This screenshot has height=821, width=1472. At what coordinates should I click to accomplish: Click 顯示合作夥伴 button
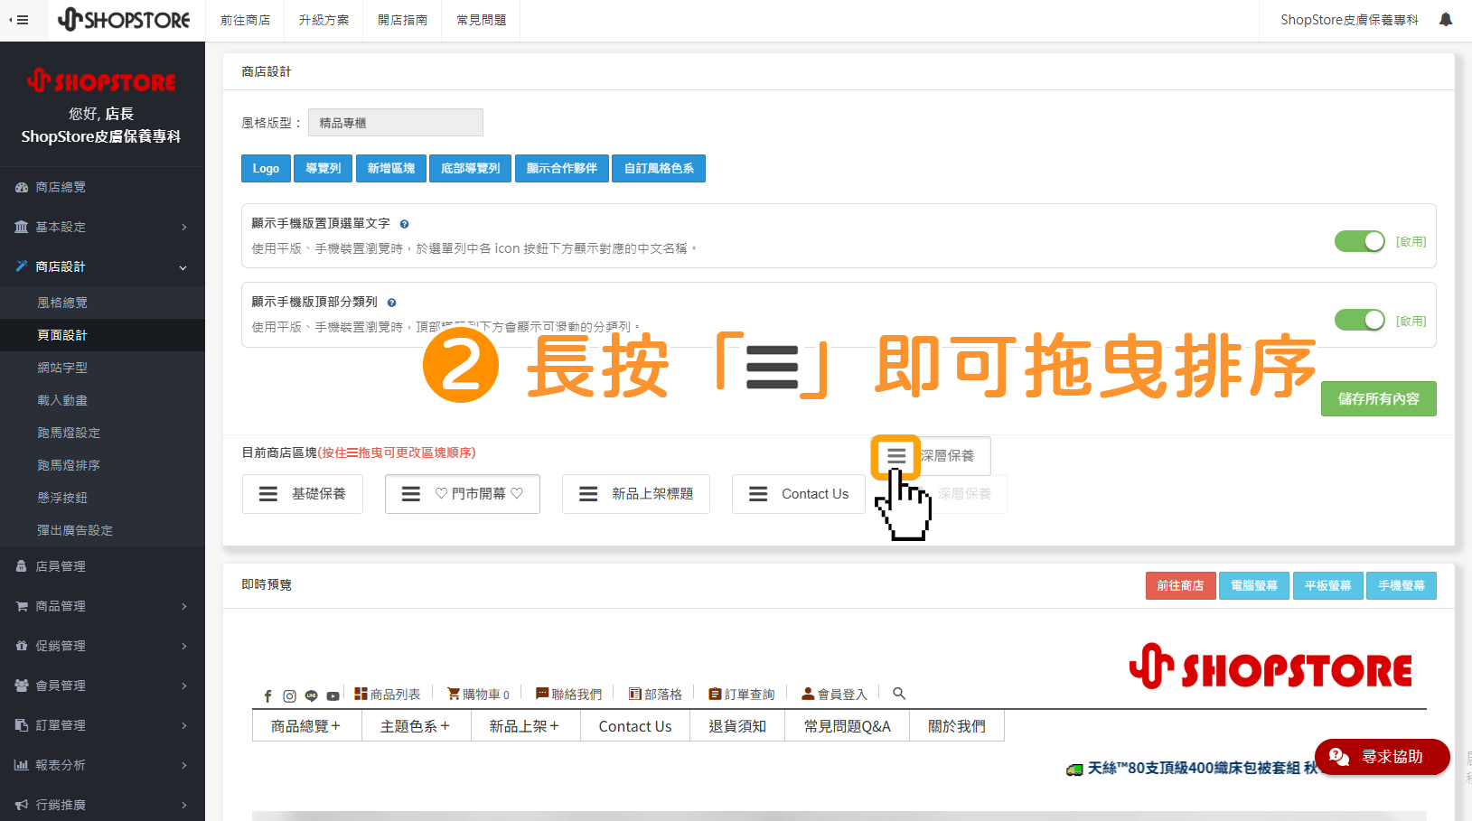click(x=561, y=169)
